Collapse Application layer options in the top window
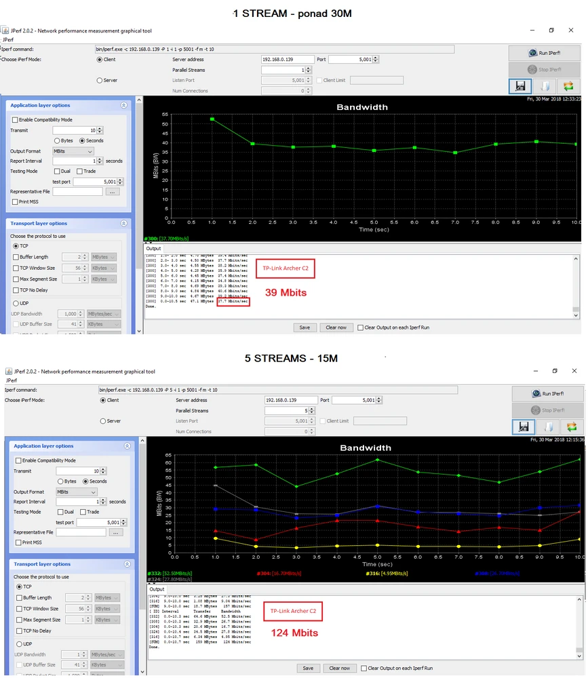Image resolution: width=588 pixels, height=678 pixels. [123, 106]
